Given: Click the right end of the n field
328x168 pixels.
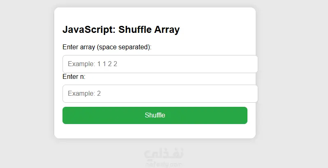Looking at the screenshot, I should (x=251, y=94).
